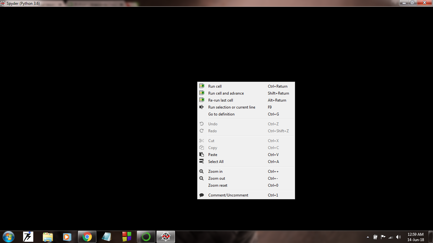Open the volume speaker icon
Viewport: 433px width, 243px height.
click(x=398, y=237)
